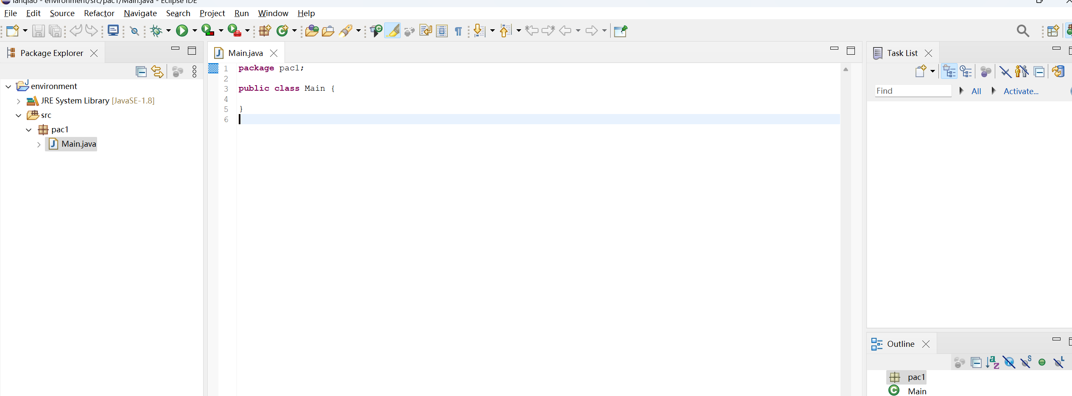Click the Open Task folder icon
Screen dimensions: 1072x396
click(x=328, y=31)
